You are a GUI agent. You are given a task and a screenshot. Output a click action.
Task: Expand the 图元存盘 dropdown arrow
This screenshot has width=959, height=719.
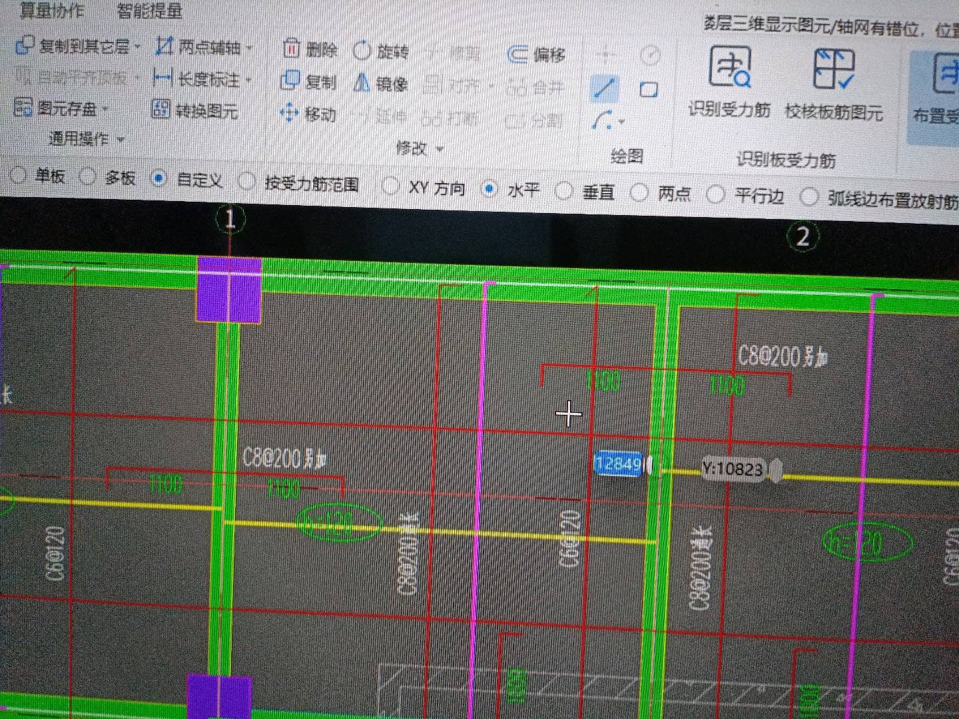tap(105, 109)
